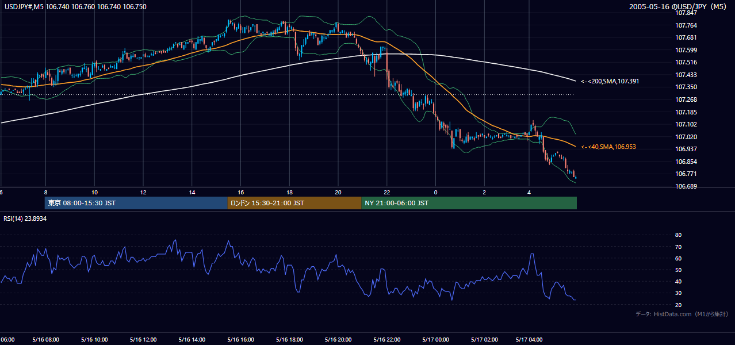Click hour label 10 under price chart
Viewport: 735px width, 345px height.
point(94,192)
